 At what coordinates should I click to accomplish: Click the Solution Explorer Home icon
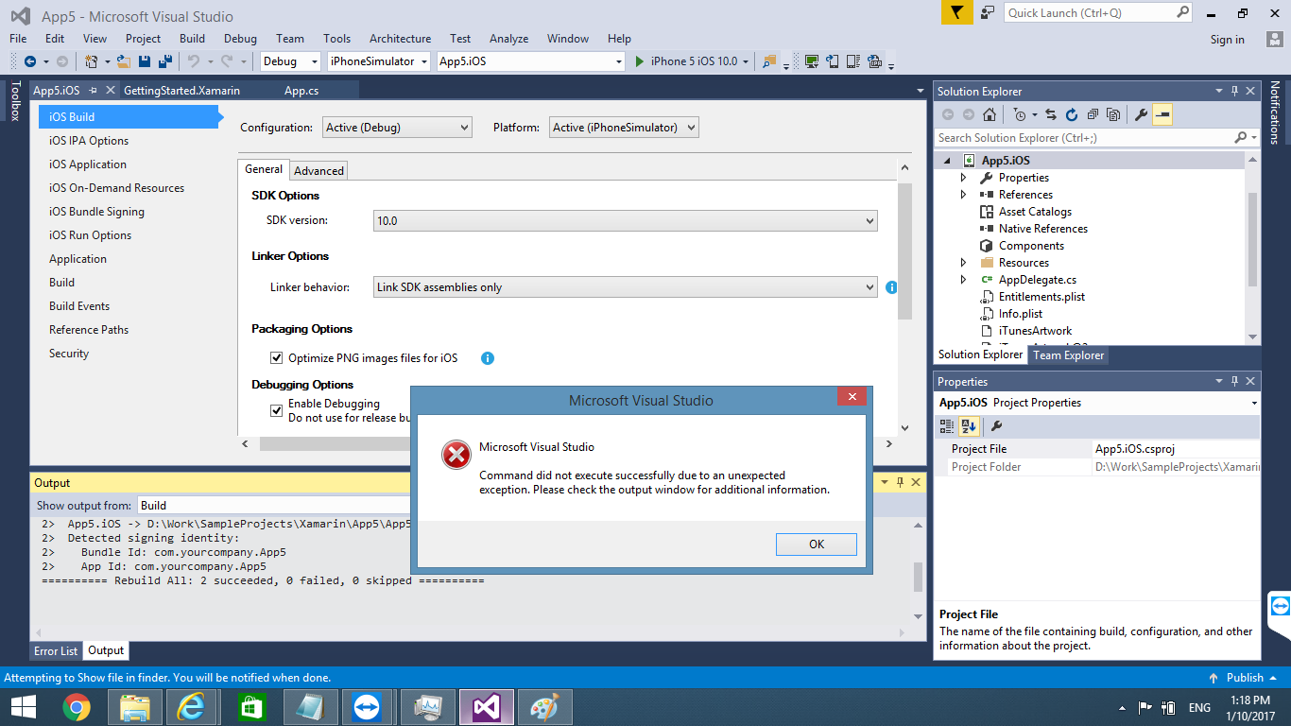point(990,114)
